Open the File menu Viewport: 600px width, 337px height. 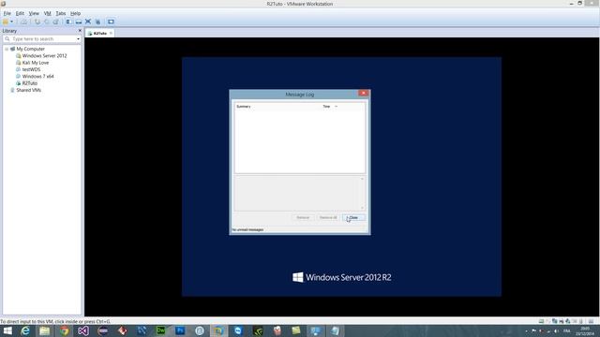coord(7,13)
